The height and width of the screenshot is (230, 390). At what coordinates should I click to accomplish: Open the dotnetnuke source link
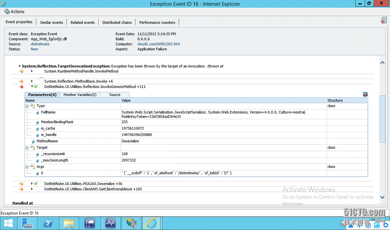click(40, 44)
